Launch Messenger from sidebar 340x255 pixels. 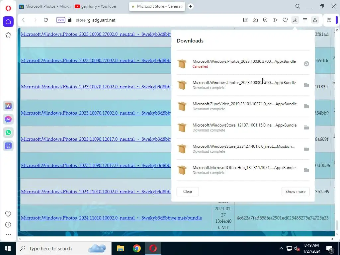[8, 119]
